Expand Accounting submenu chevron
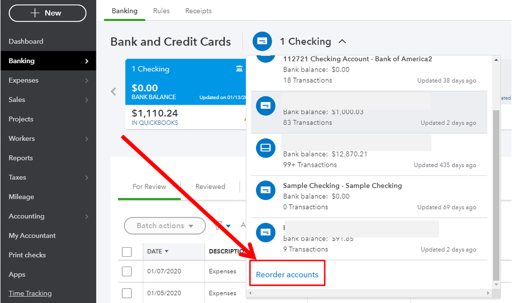Screen dimensions: 512x303 point(87,216)
